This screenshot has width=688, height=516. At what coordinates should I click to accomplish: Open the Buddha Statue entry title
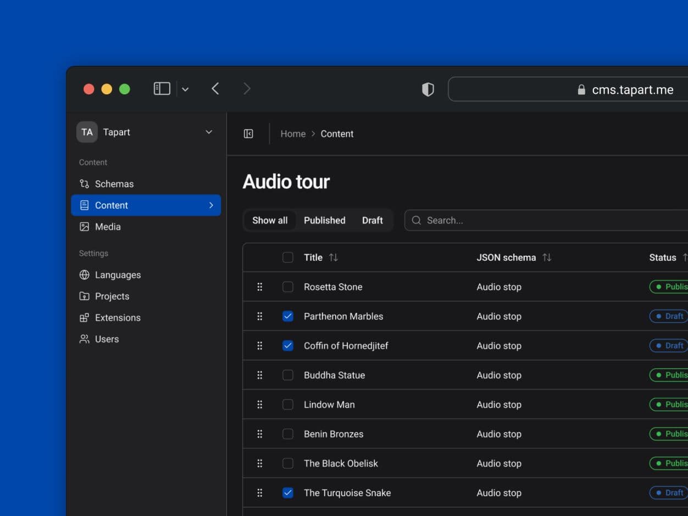(334, 375)
